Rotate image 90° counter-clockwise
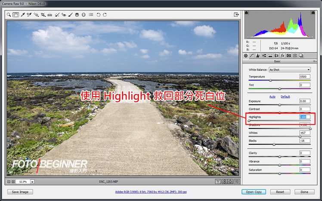The width and height of the screenshot is (322, 201). pyautogui.click(x=98, y=14)
